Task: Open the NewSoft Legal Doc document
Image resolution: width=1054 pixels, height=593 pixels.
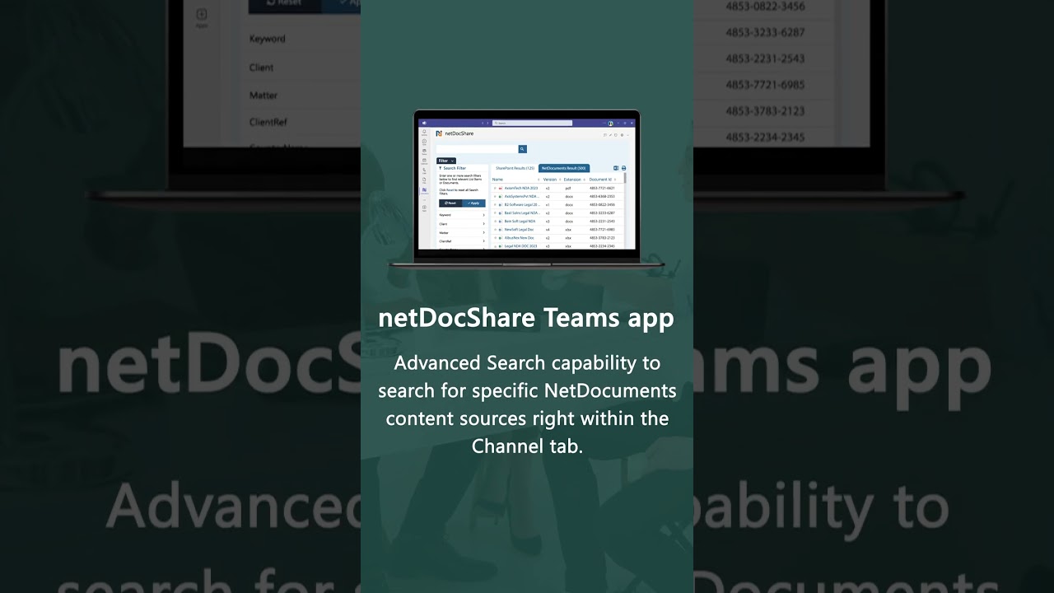Action: pyautogui.click(x=519, y=230)
